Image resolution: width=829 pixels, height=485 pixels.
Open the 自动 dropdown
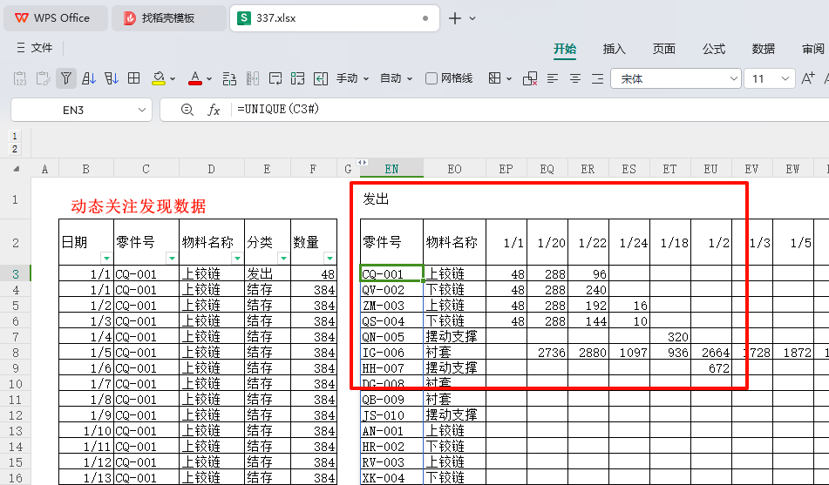(x=396, y=78)
